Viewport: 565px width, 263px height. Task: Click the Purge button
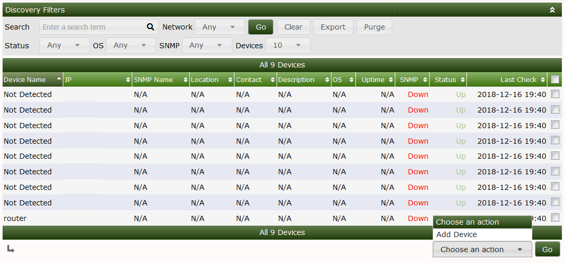(x=374, y=27)
